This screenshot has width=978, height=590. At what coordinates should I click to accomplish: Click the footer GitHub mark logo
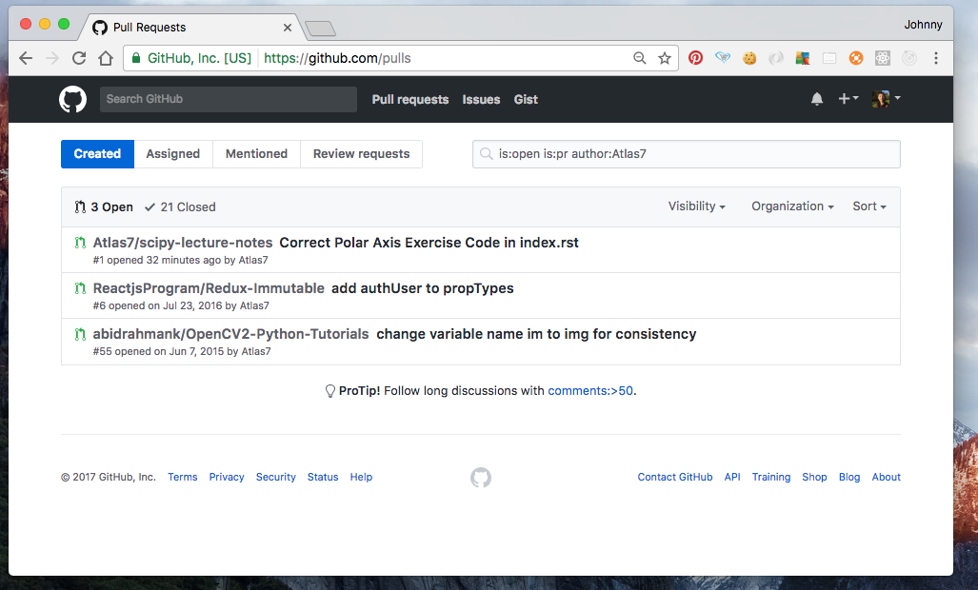click(480, 478)
